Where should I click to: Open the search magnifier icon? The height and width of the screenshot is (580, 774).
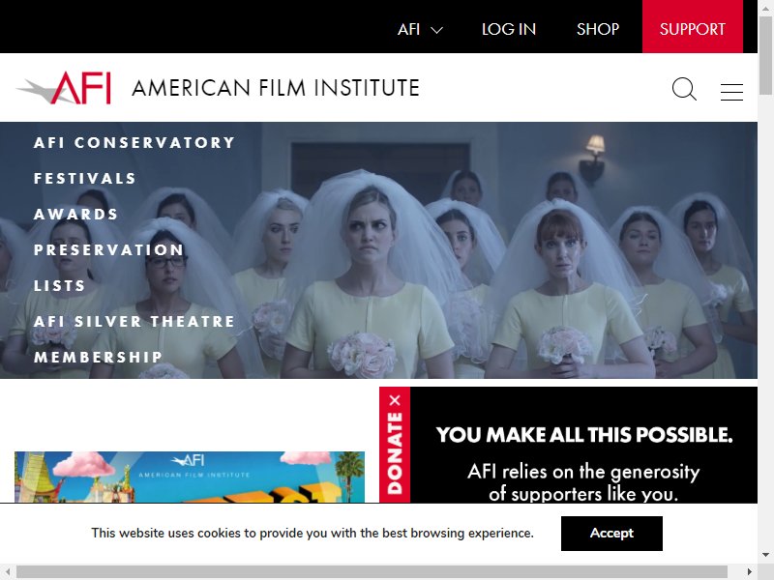click(x=684, y=89)
